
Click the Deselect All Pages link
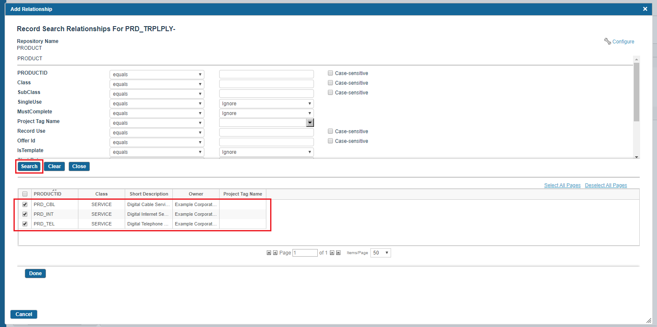point(606,185)
